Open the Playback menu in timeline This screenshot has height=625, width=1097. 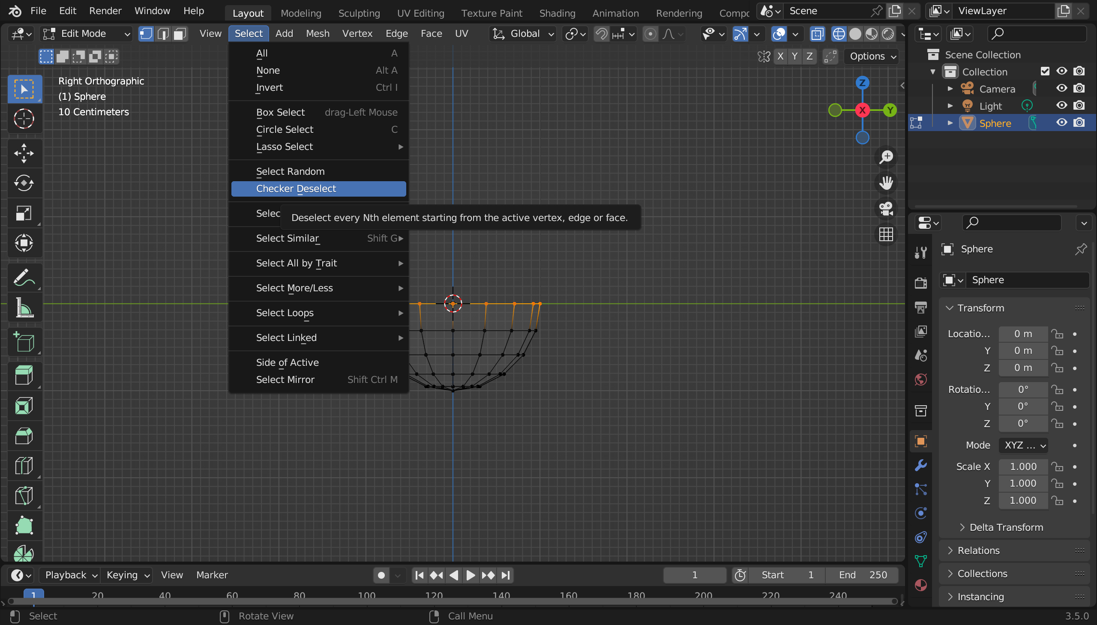point(70,575)
